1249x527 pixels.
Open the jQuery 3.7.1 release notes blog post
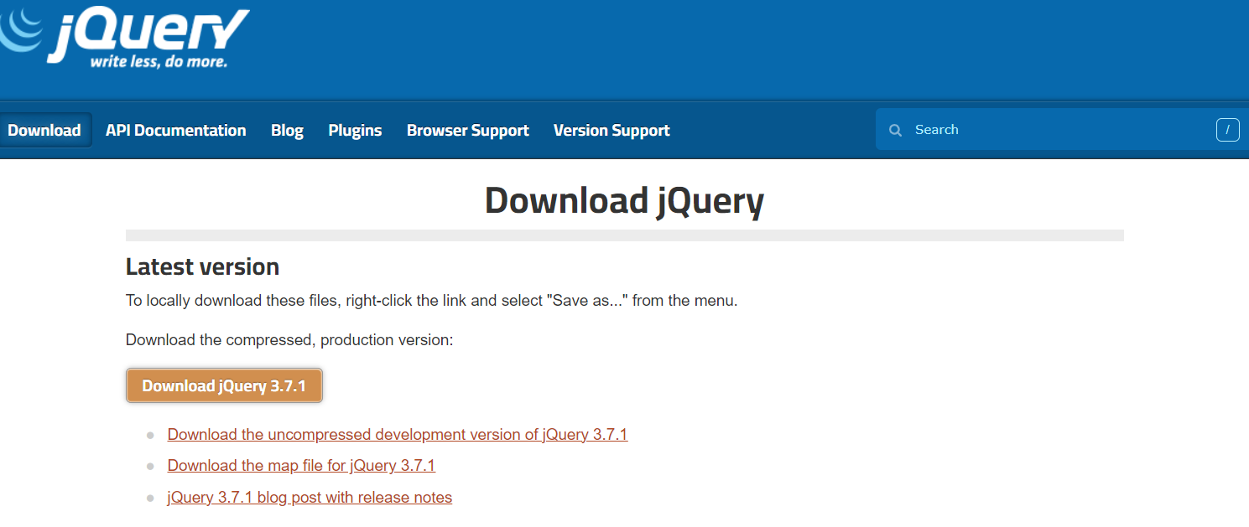pyautogui.click(x=310, y=497)
